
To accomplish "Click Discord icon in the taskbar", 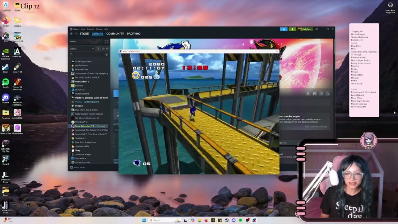I will click(234, 220).
